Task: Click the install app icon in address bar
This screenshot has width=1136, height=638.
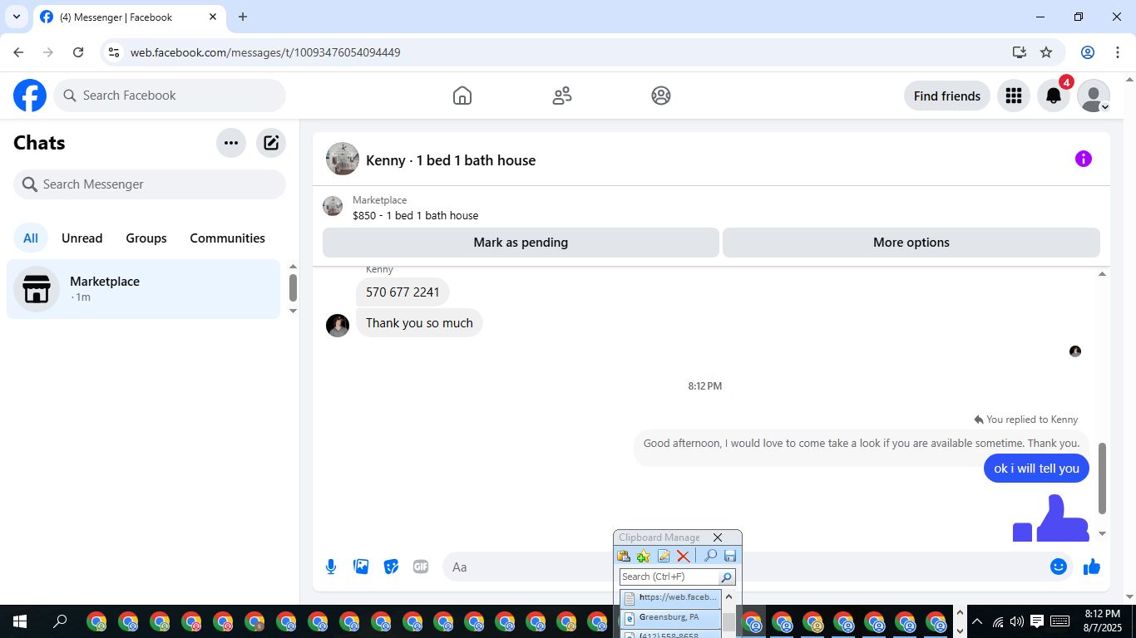Action: click(1020, 52)
